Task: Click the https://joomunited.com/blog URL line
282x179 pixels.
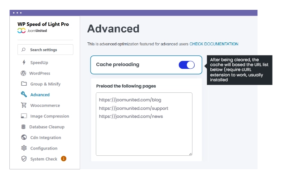Action: click(130, 100)
